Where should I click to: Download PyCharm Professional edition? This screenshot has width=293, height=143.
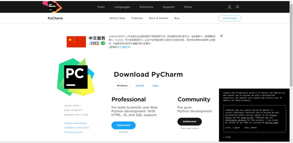point(123,125)
